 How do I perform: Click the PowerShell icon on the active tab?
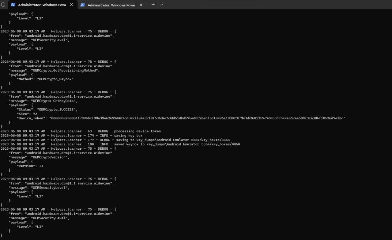coord(13,5)
